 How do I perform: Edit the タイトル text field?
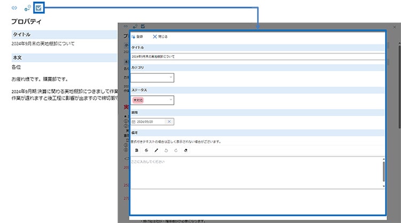pyautogui.click(x=258, y=57)
